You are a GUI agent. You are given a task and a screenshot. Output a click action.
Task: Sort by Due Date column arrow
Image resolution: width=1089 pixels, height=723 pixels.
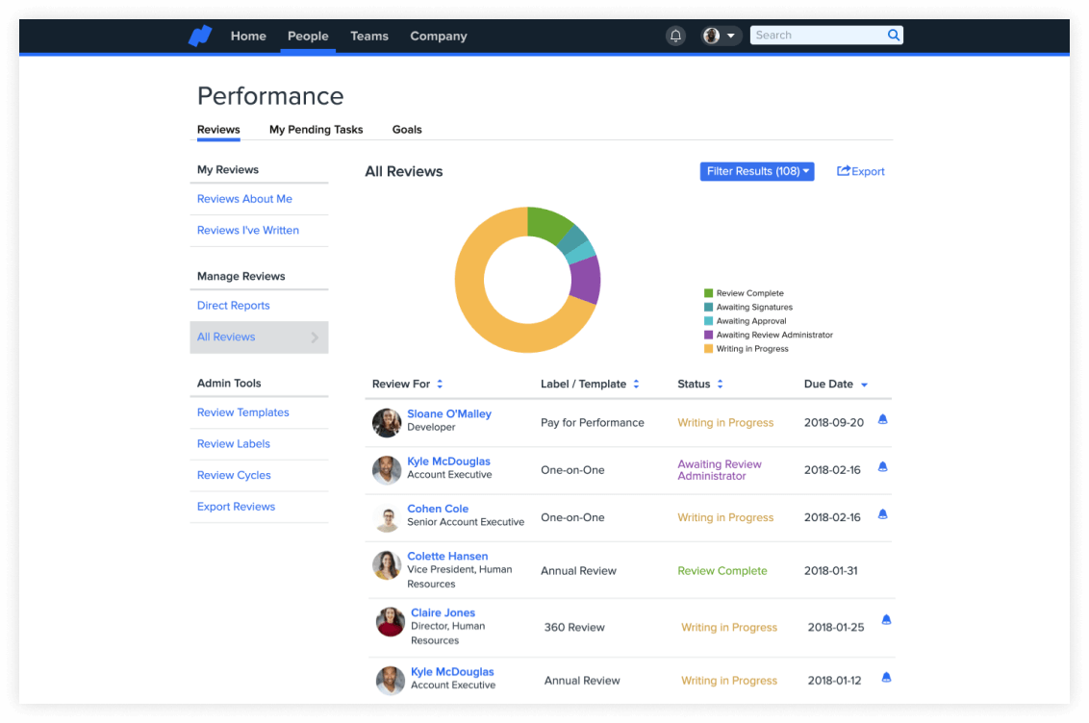pos(864,385)
